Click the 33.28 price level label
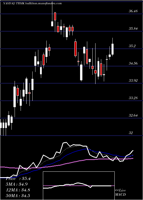The height and width of the screenshot is (200, 143). coord(133,98)
